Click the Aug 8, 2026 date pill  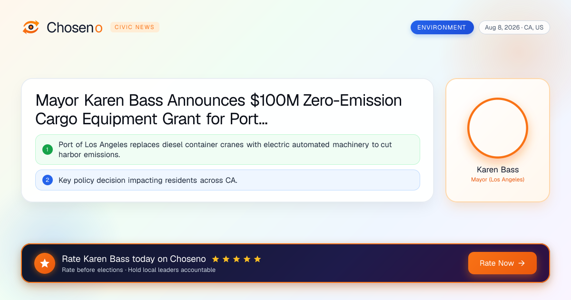(x=514, y=28)
